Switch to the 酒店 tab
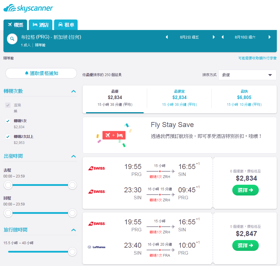This screenshot has width=280, height=266. [40, 25]
